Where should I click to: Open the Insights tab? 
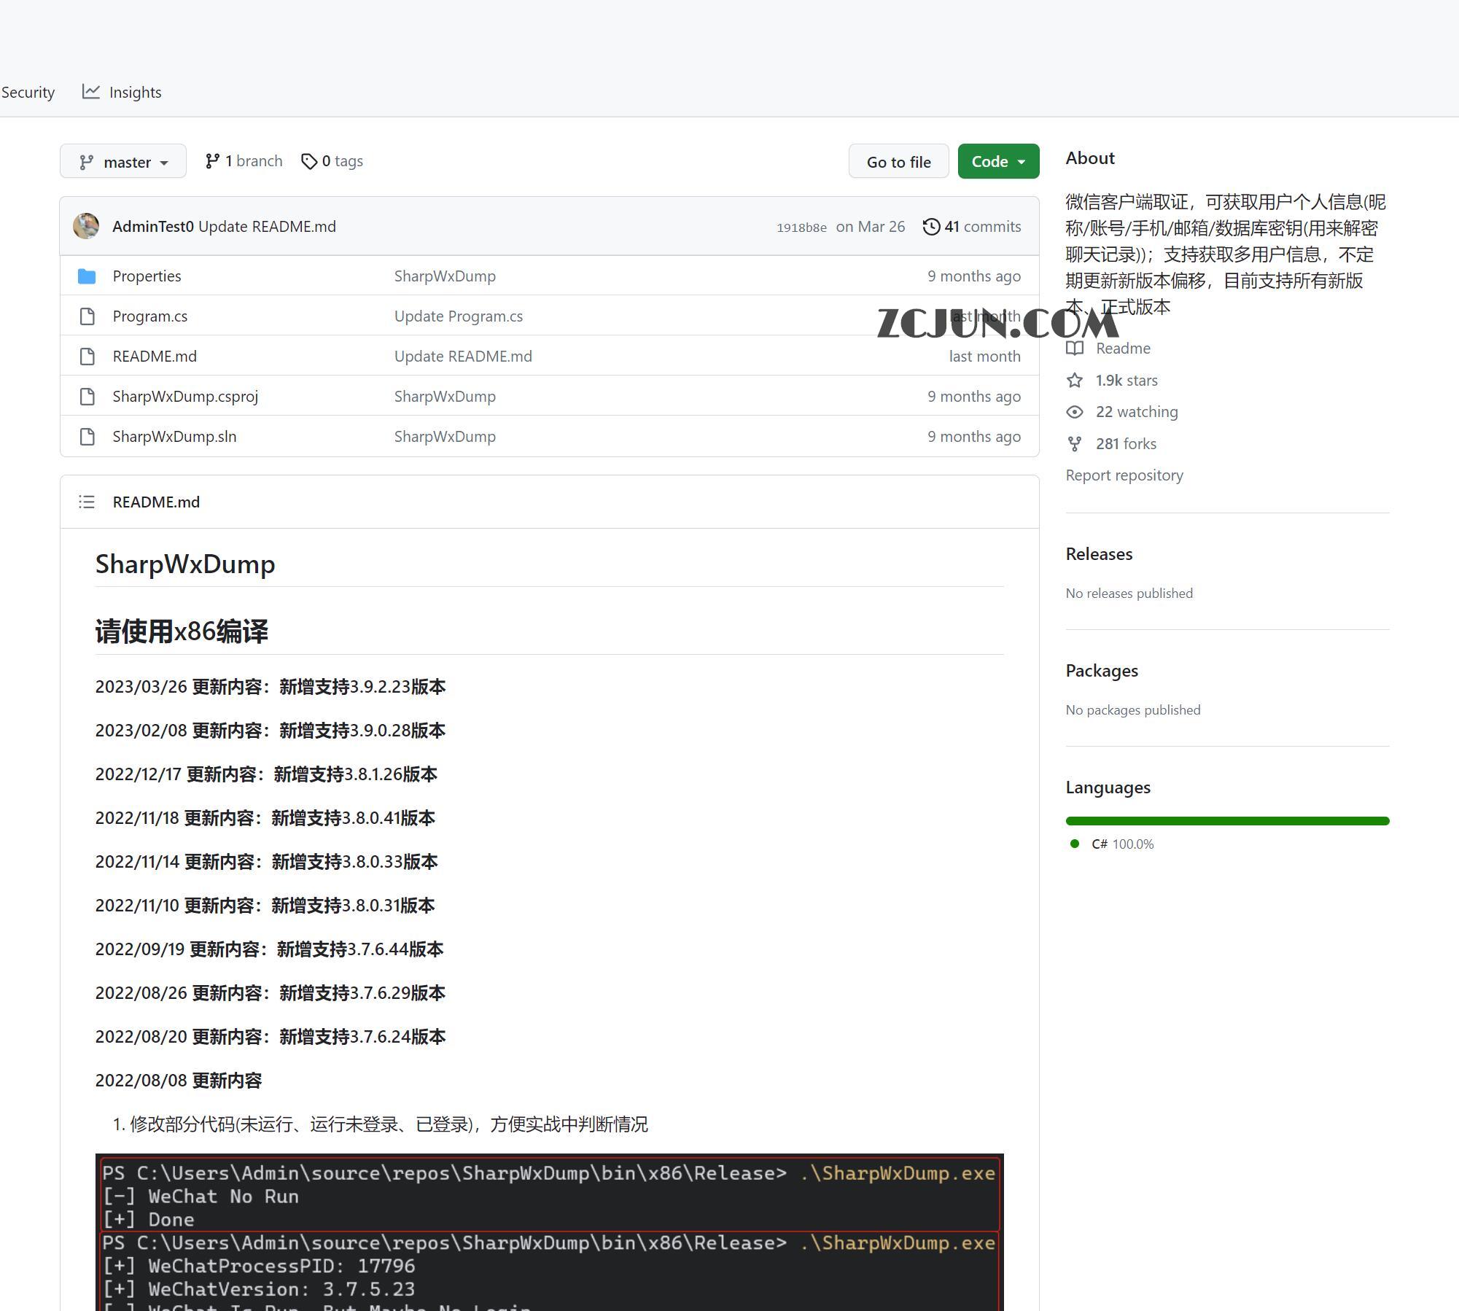click(134, 92)
